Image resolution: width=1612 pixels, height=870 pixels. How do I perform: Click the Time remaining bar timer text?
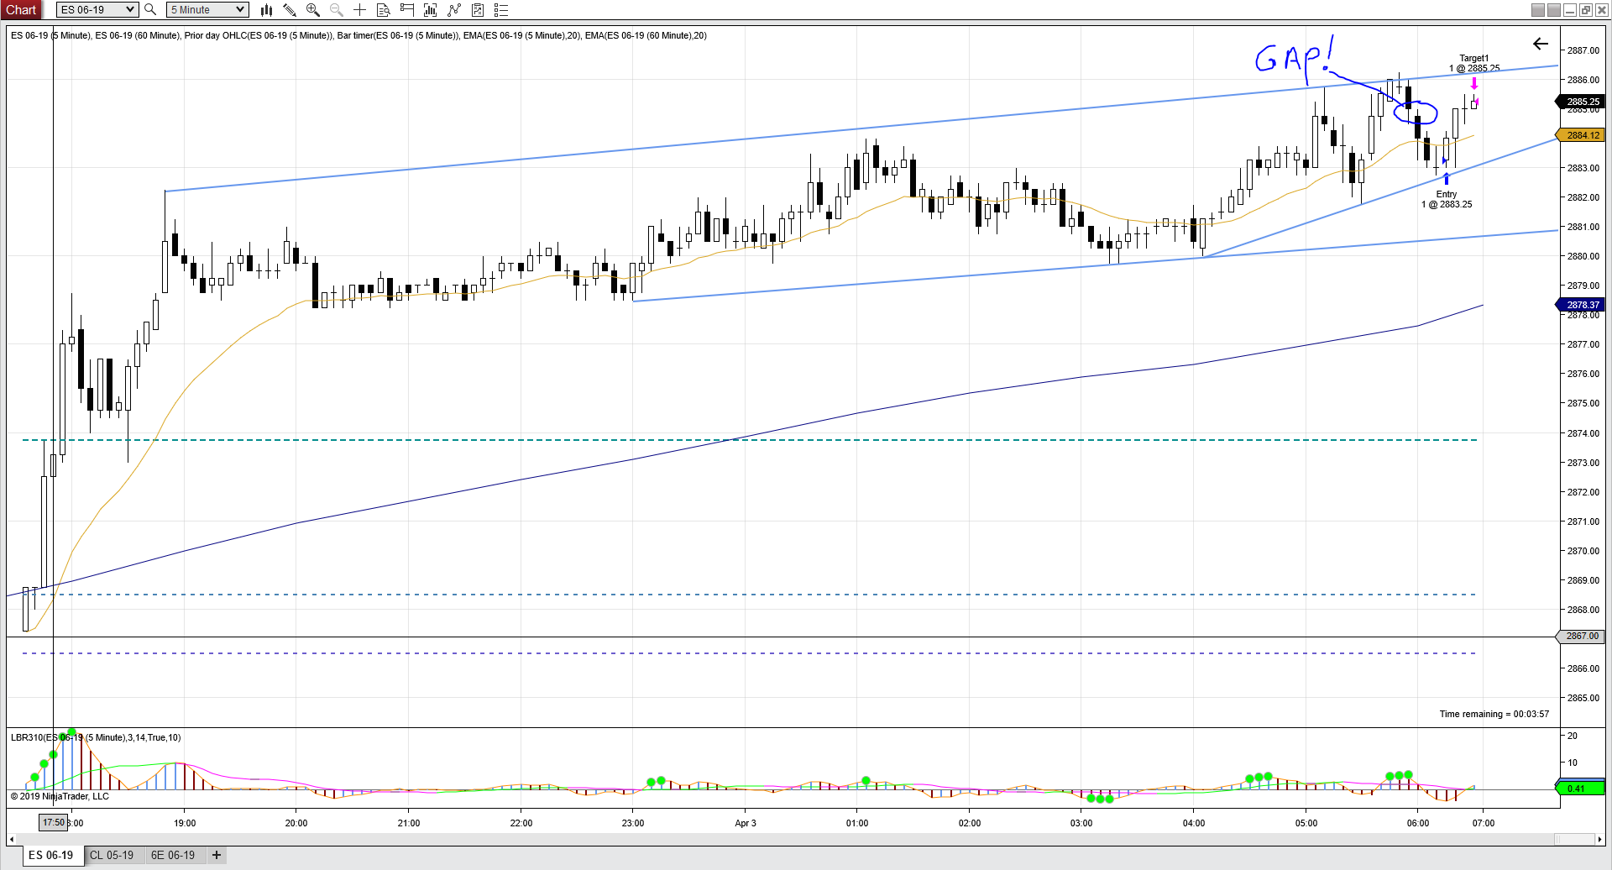pyautogui.click(x=1494, y=714)
